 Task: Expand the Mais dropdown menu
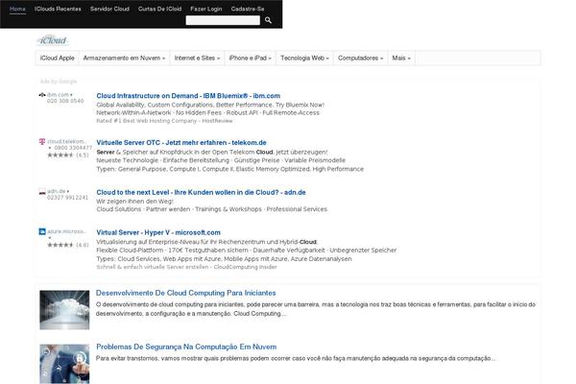click(401, 58)
